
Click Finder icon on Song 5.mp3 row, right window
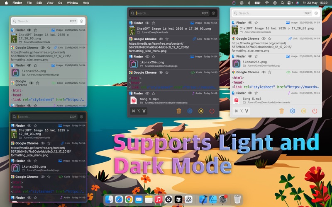(x=233, y=93)
